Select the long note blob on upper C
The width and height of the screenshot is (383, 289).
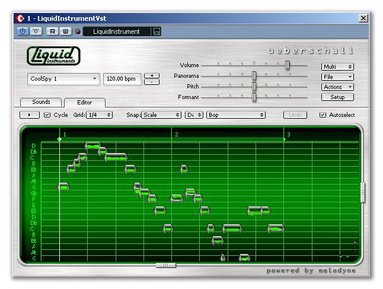click(x=116, y=158)
